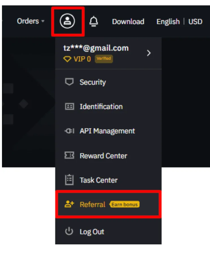Click the Reward Center ticket icon

click(x=69, y=155)
